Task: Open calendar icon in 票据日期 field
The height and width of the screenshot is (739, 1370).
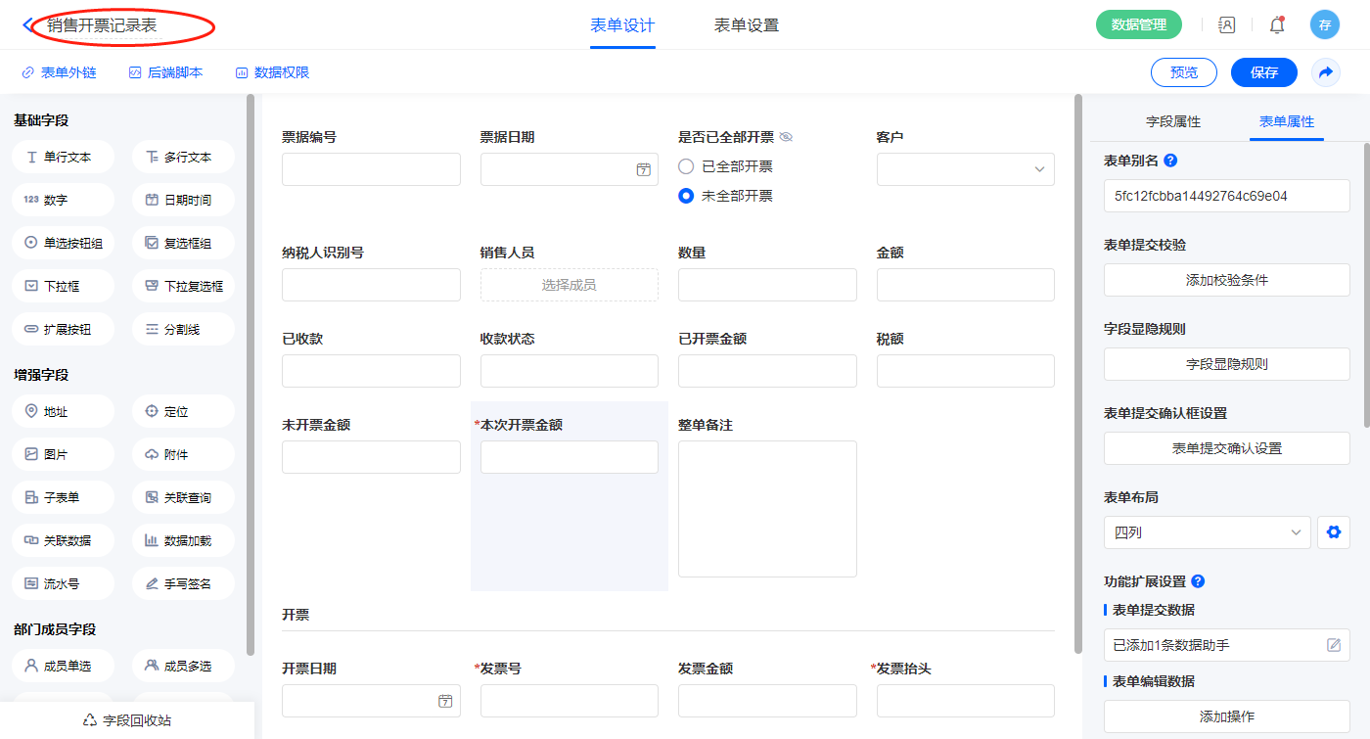Action: [643, 169]
